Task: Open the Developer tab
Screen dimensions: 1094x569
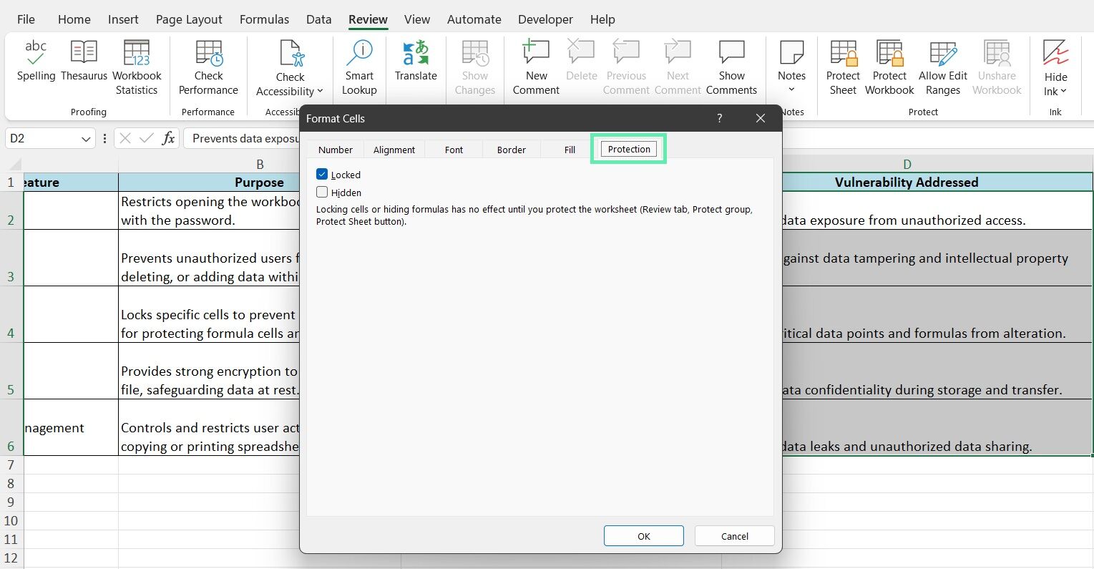Action: [545, 19]
